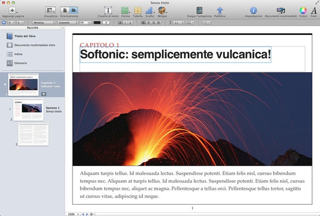Screen dimensions: 320x216
Task: Select Titolo del libro in sidebar
Action: [x=25, y=36]
